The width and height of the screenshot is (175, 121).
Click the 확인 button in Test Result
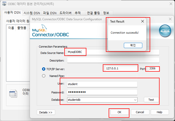[133, 45]
